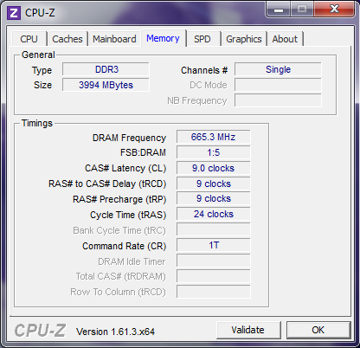Click the Type label
The image size is (360, 348).
42,70
